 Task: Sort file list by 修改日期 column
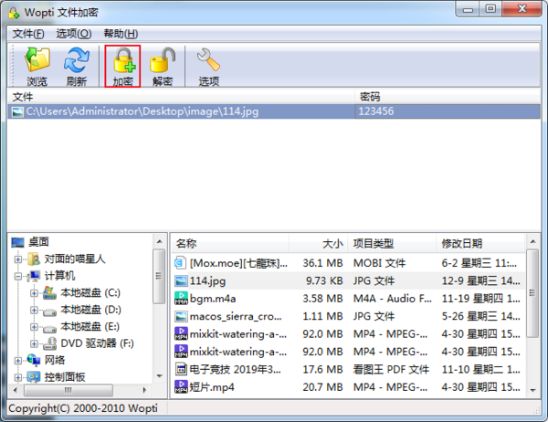click(462, 243)
